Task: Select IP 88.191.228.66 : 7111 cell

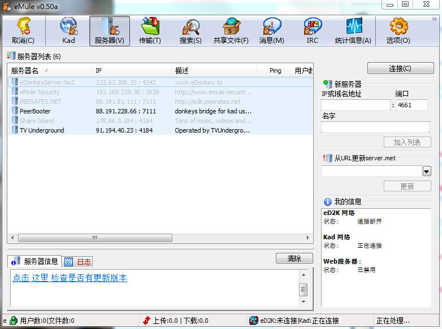Action: click(x=125, y=111)
